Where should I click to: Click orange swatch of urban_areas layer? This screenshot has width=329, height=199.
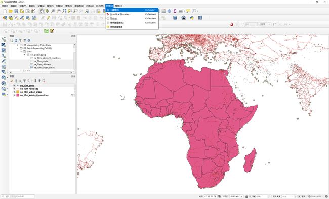(18, 92)
